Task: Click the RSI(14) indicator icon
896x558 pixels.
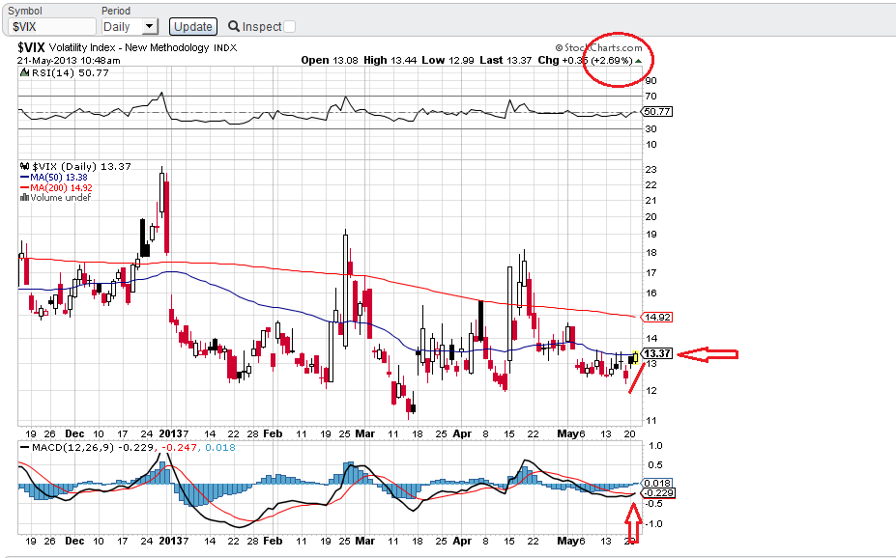Action: click(24, 72)
